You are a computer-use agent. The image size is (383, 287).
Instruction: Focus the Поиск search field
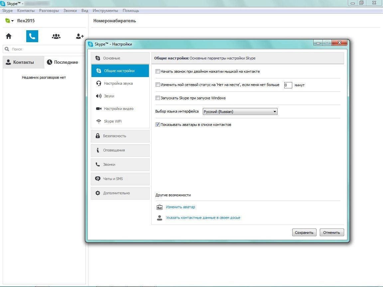tap(44, 49)
